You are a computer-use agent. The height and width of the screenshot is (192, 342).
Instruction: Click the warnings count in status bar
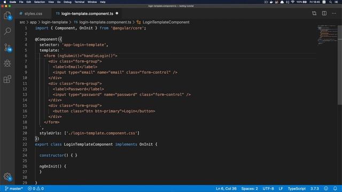[40, 188]
